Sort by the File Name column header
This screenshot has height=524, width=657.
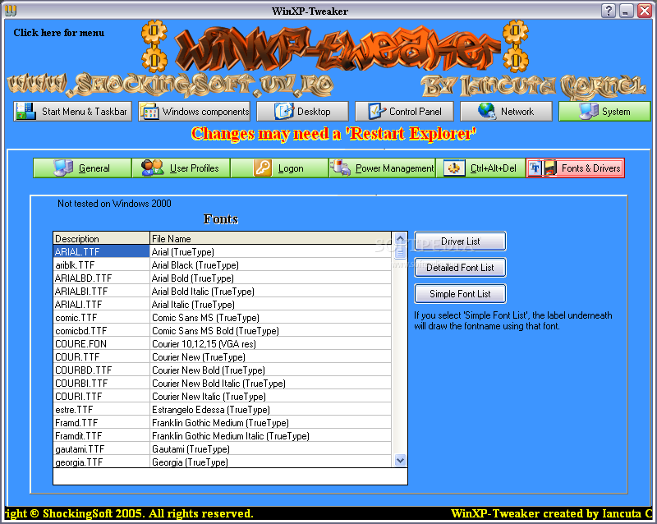click(x=271, y=238)
